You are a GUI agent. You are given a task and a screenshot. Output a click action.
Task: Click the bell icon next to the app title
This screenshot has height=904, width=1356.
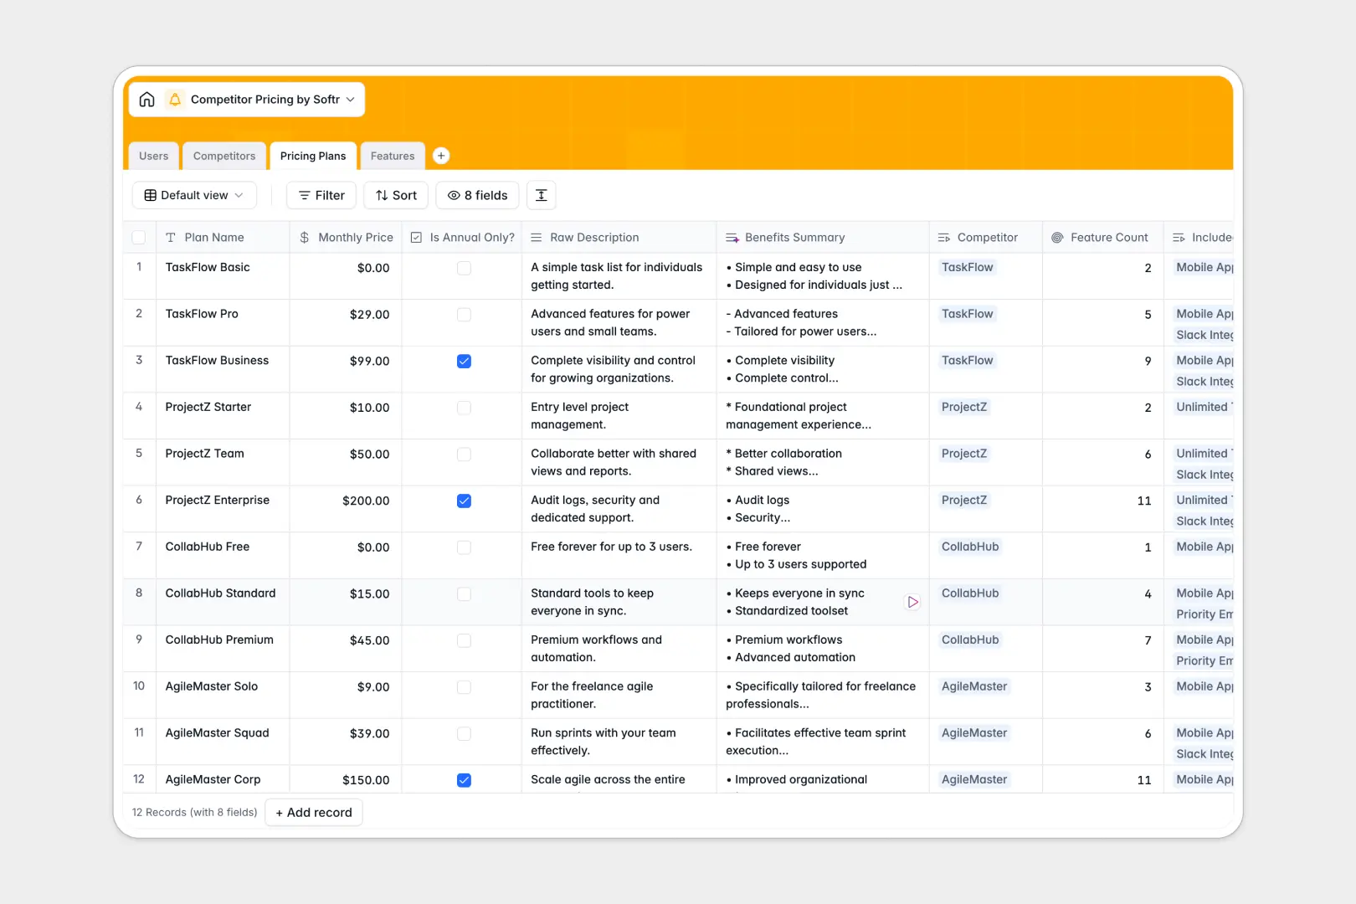[x=175, y=99]
